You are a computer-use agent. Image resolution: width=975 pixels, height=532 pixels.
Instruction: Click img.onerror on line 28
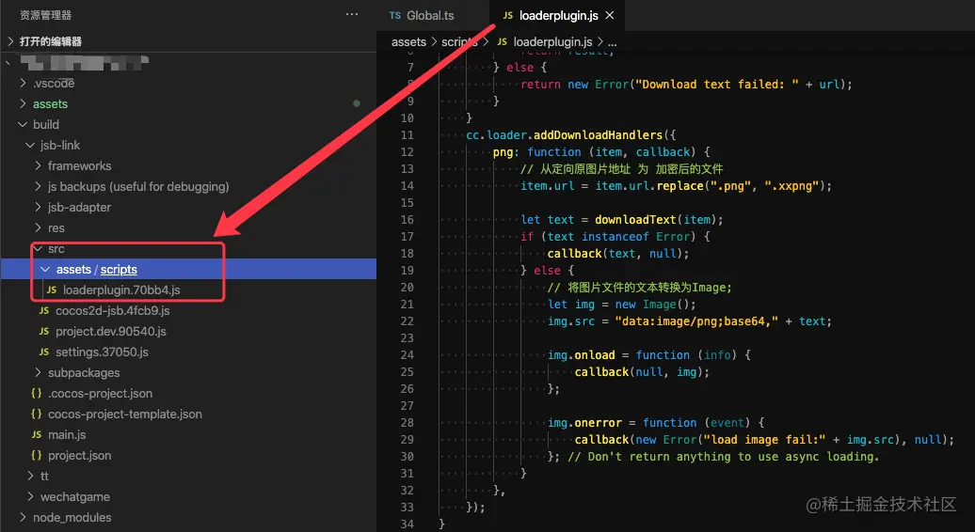[584, 423]
